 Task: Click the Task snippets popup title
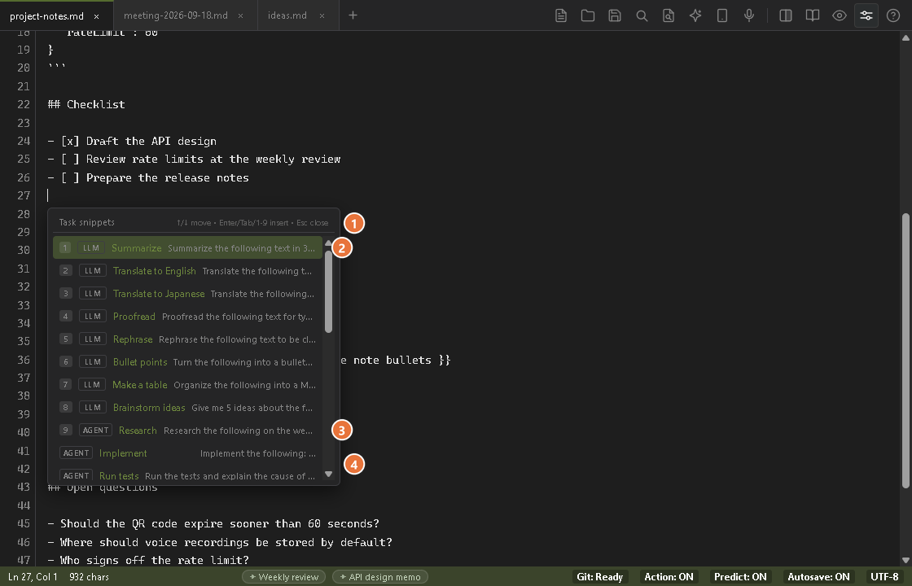pos(86,222)
